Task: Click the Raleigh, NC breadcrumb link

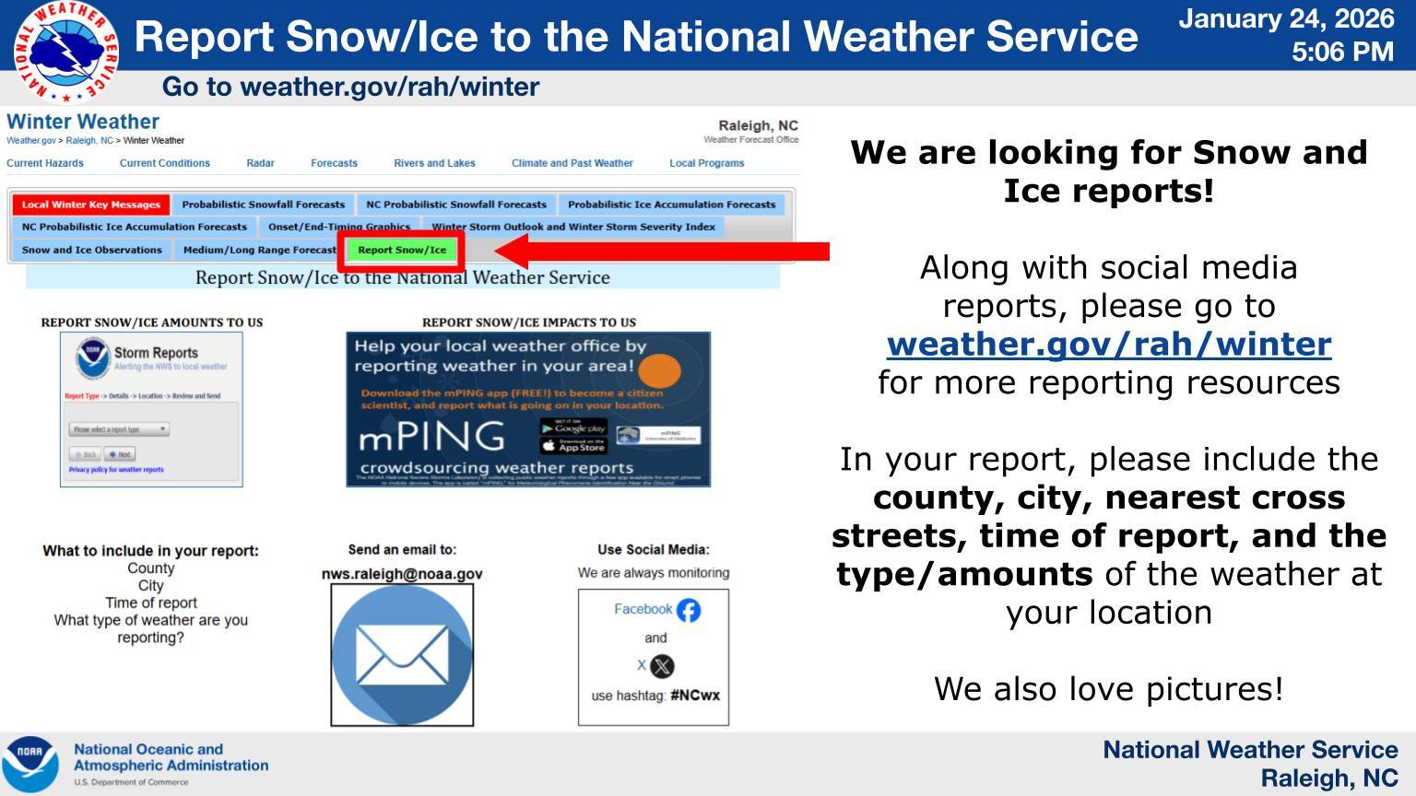Action: click(x=89, y=141)
